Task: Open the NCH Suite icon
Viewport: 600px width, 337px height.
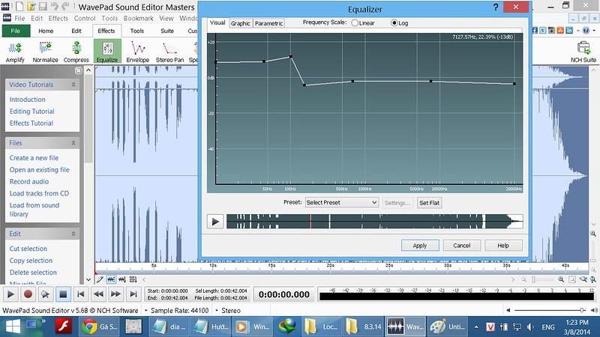Action: click(x=581, y=51)
